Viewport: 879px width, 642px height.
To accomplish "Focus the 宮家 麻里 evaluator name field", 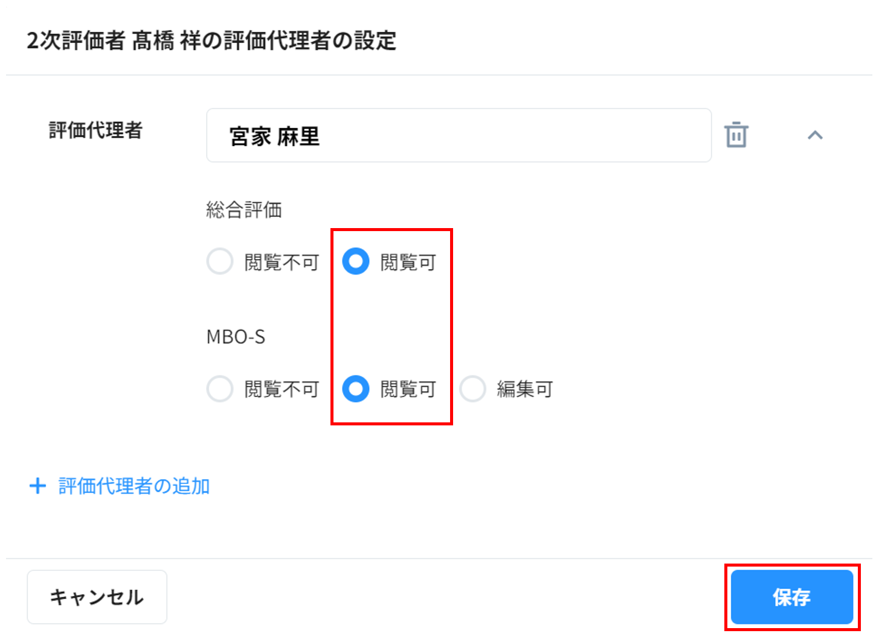I will click(459, 136).
